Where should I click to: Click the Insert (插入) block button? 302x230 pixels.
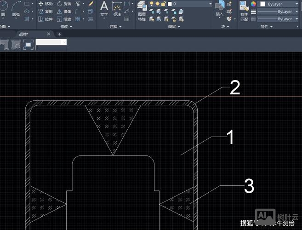click(x=219, y=8)
